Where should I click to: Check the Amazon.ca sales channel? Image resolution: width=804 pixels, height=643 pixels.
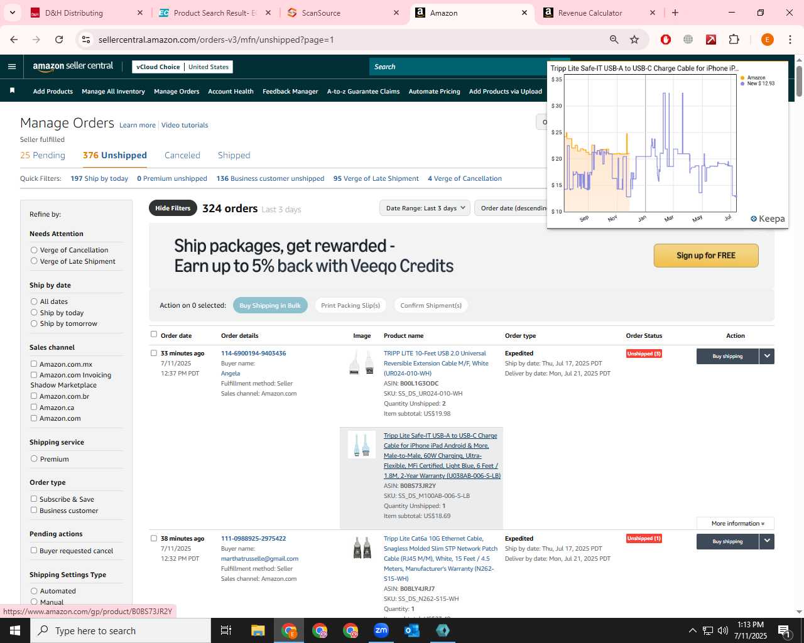tap(34, 407)
